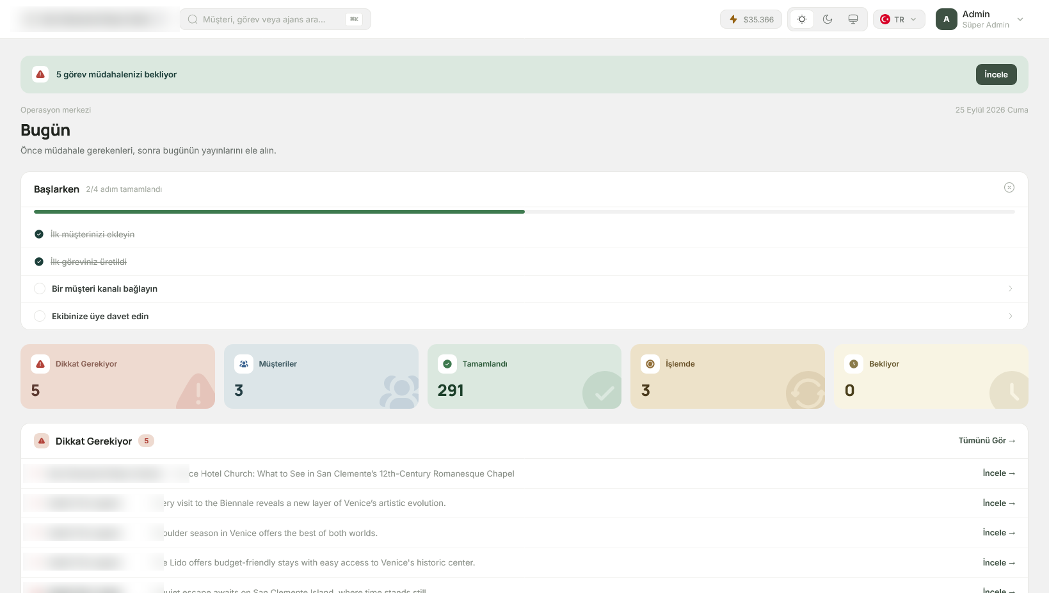Click the Müşteriler people icon
This screenshot has height=593, width=1049.
coord(244,364)
